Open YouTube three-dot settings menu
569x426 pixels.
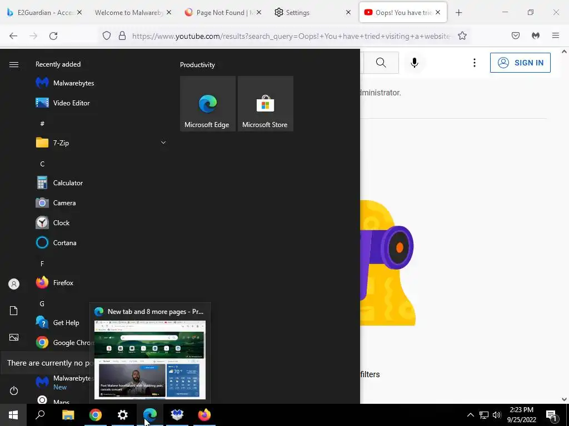475,63
